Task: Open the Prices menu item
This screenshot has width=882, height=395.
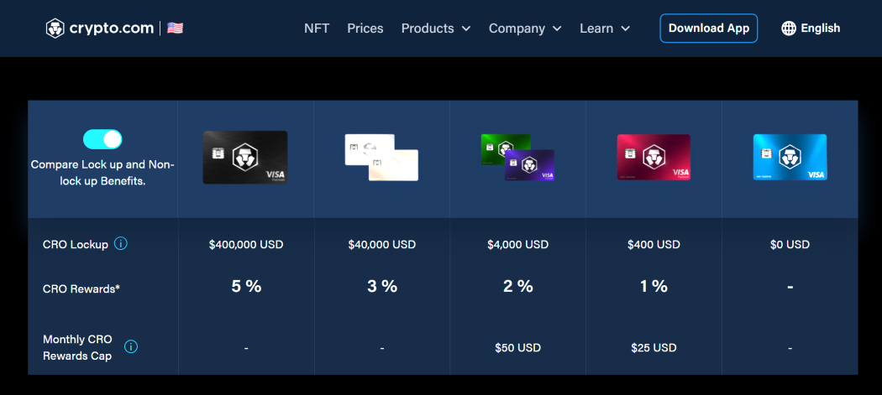Action: 365,28
